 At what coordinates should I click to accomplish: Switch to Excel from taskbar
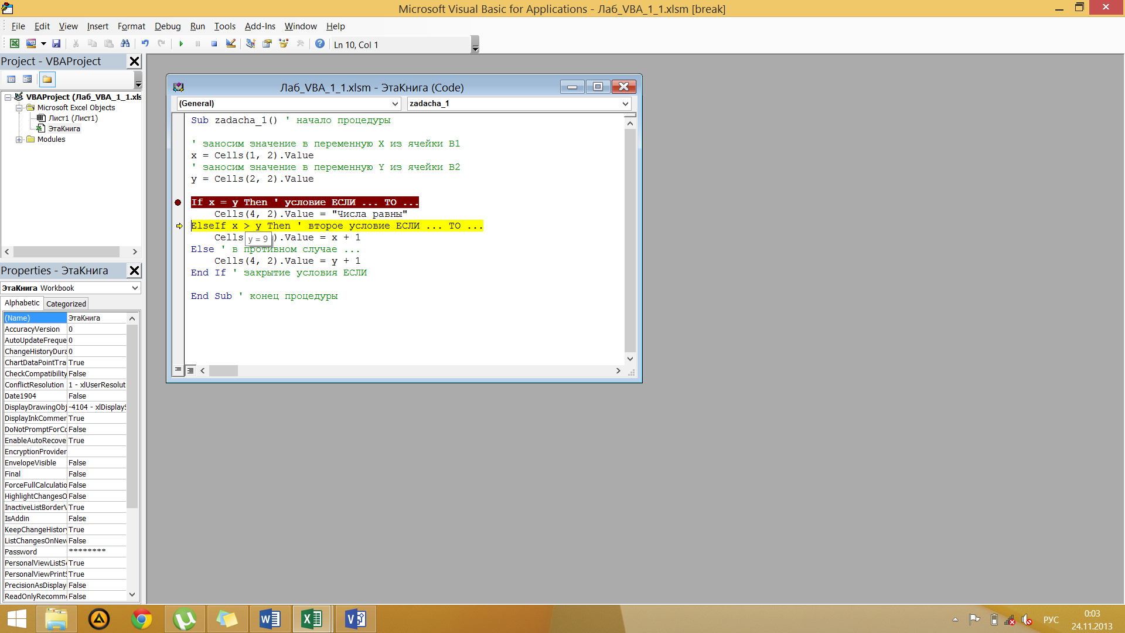tap(312, 619)
